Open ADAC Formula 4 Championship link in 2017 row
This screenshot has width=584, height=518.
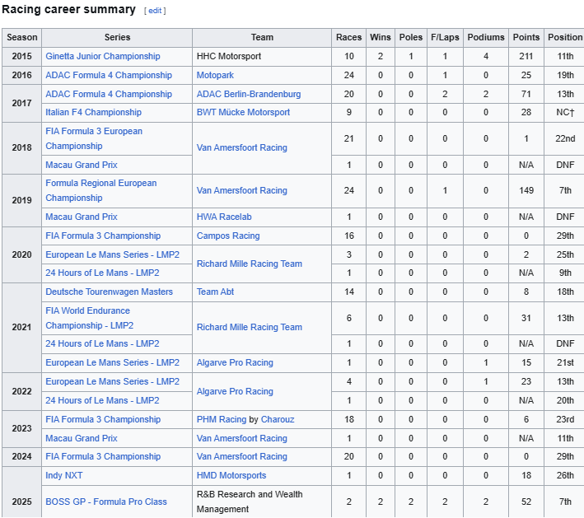[x=109, y=94]
